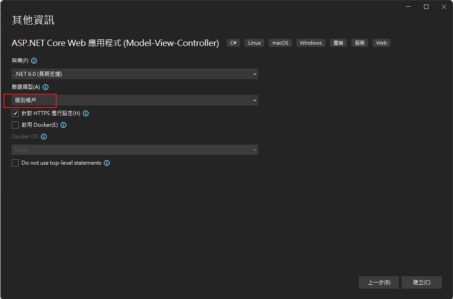Minimize the dialog window
The height and width of the screenshot is (299, 453).
408,7
